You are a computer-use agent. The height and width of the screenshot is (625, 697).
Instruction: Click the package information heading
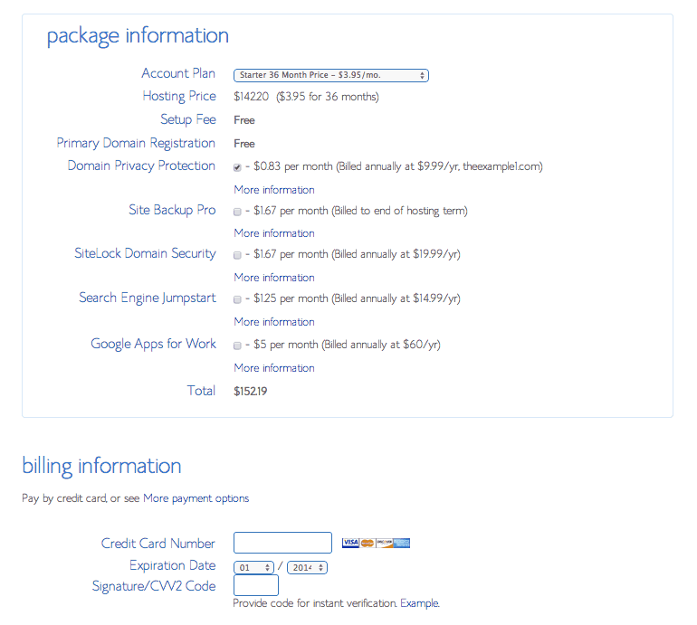[x=138, y=36]
